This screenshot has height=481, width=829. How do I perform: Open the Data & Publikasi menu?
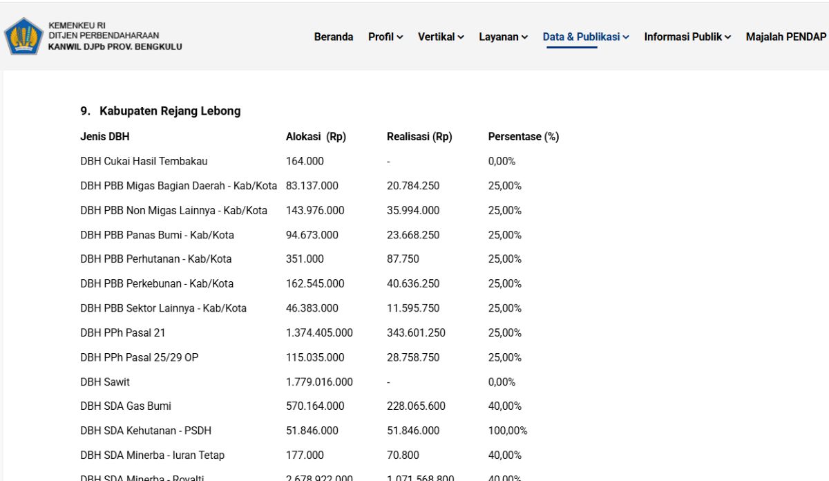click(586, 37)
